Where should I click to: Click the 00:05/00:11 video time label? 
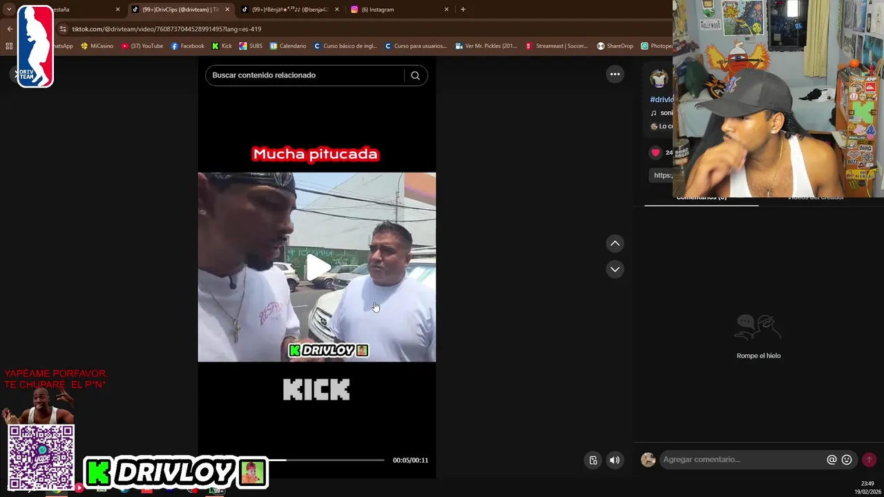pos(410,460)
